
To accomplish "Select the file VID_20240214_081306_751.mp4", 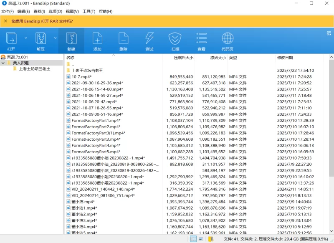I will 103,195.
